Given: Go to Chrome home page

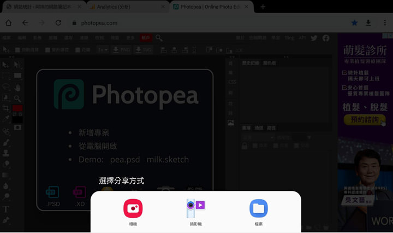Looking at the screenshot, I should click(x=9, y=23).
